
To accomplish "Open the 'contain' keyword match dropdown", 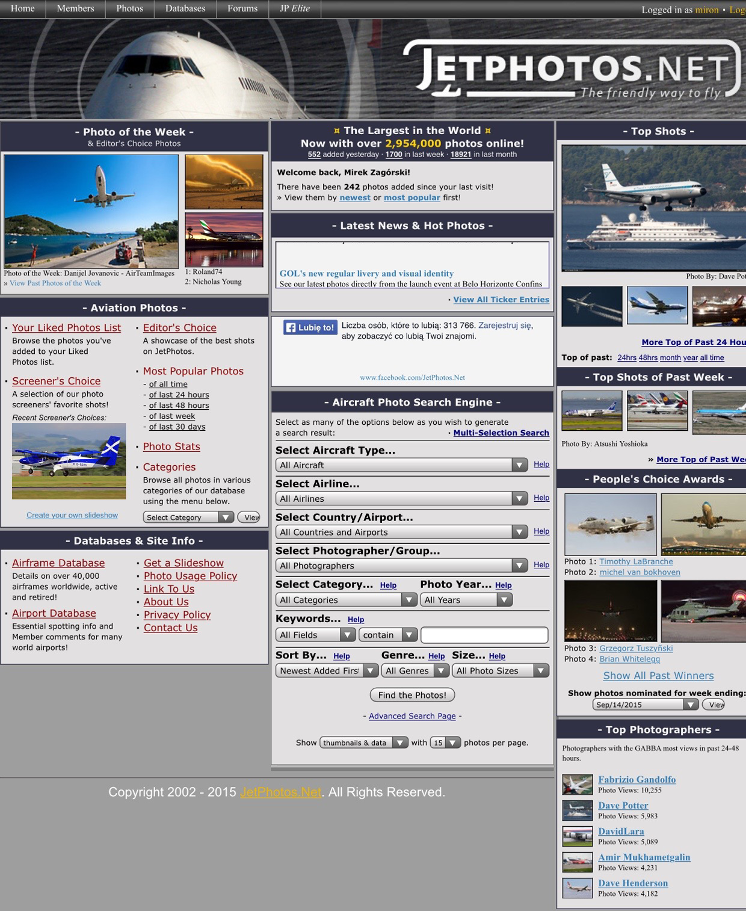I will coord(388,635).
